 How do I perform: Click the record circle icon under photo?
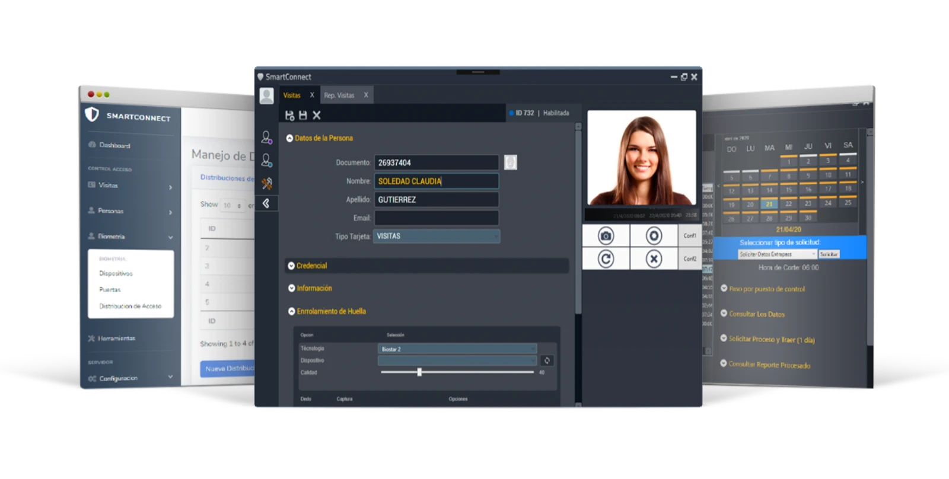[x=654, y=236]
